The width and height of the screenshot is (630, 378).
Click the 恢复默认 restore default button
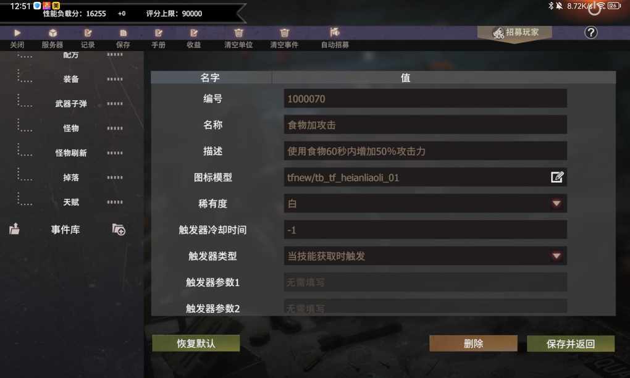coord(196,343)
